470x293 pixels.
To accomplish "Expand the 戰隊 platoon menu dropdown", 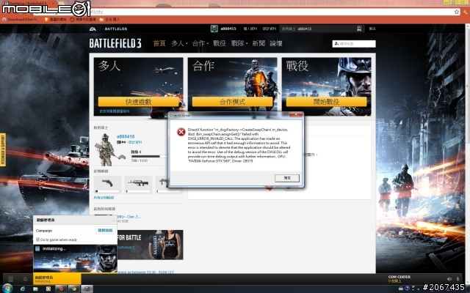I will 239,43.
